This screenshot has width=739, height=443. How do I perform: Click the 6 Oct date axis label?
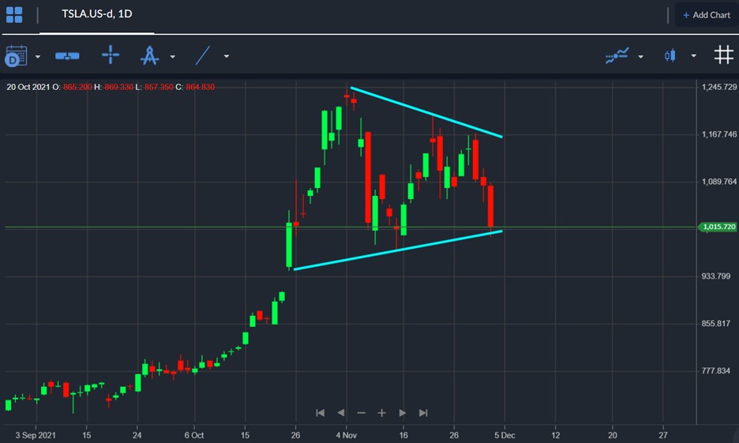(193, 435)
